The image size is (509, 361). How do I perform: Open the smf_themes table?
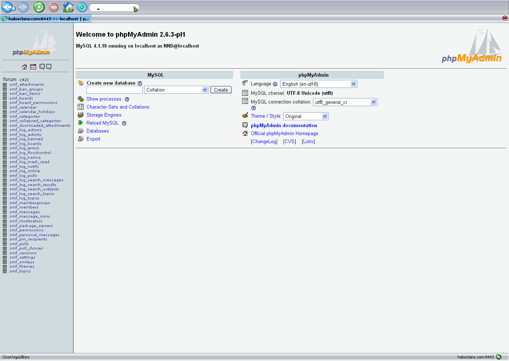(x=22, y=267)
